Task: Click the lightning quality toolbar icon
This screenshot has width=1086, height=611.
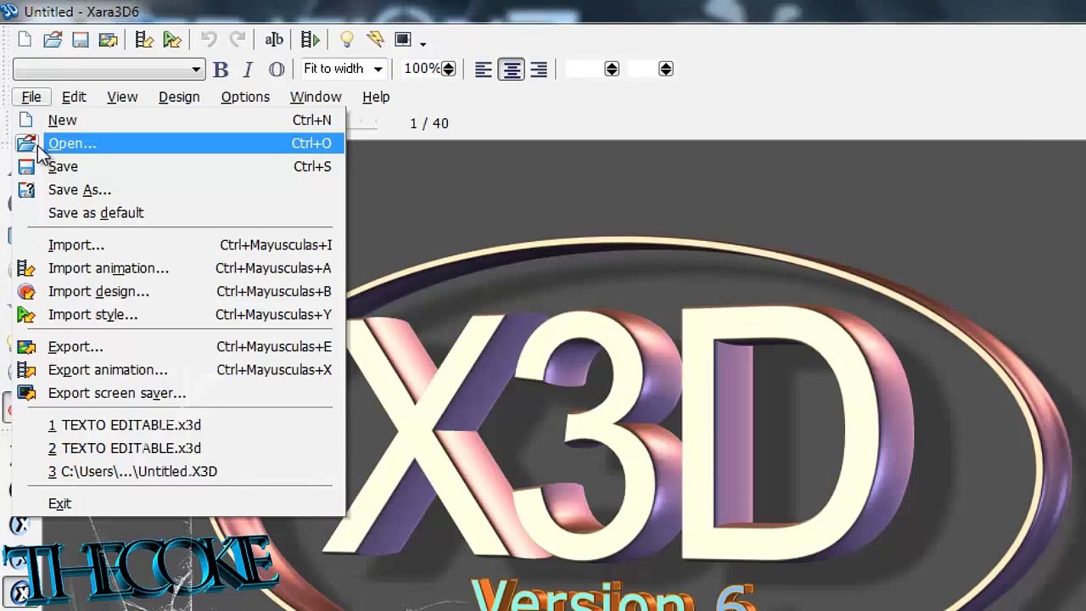Action: click(x=375, y=40)
